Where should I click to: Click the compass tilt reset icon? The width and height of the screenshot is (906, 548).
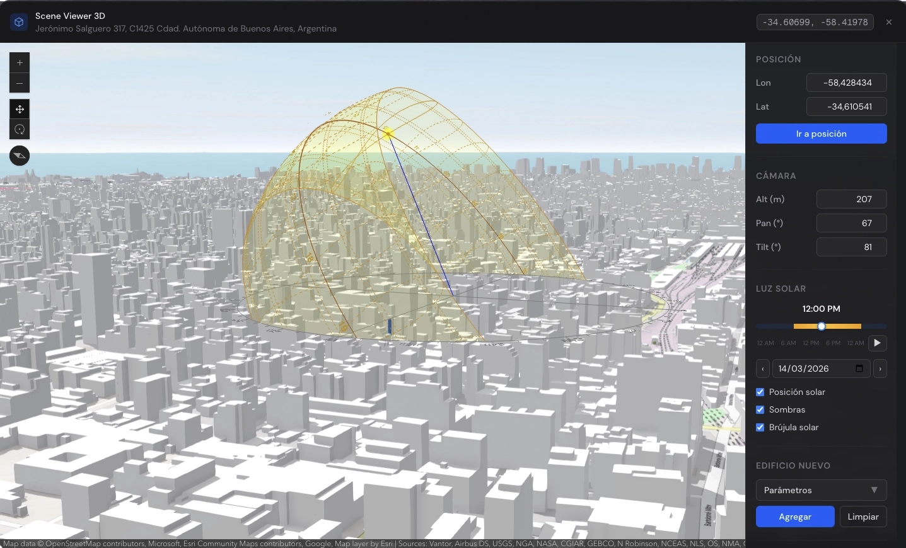[19, 156]
